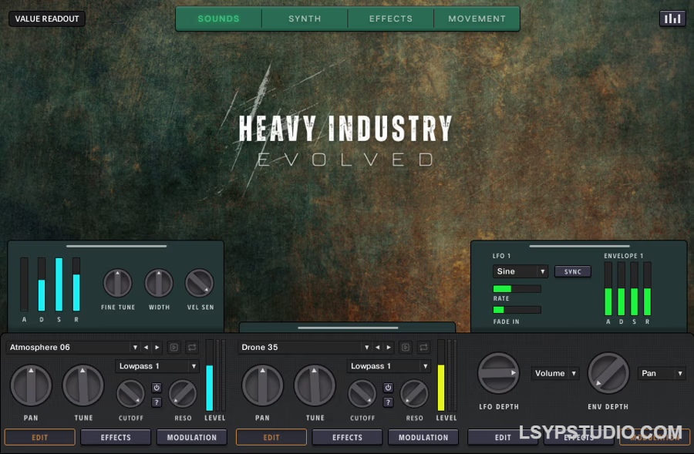The width and height of the screenshot is (694, 454).
Task: Click the question mark icon under Atmosphere 06 cutoff knob
Action: coord(156,402)
